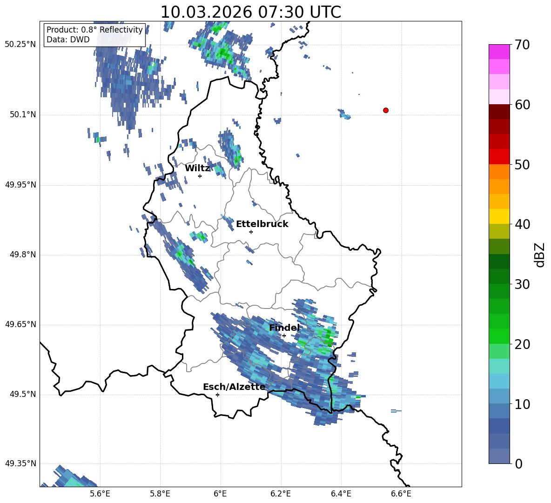The image size is (551, 503).
Task: Click the Findel station cross marker
Action: pyautogui.click(x=284, y=336)
